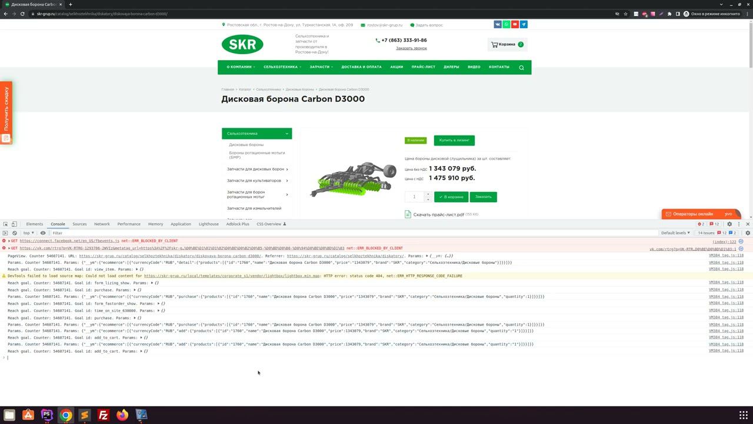
Task: Select the DevTools inspect element picker icon
Action: (5, 224)
